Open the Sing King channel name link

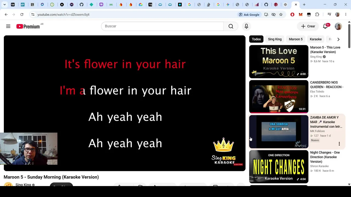point(23,185)
